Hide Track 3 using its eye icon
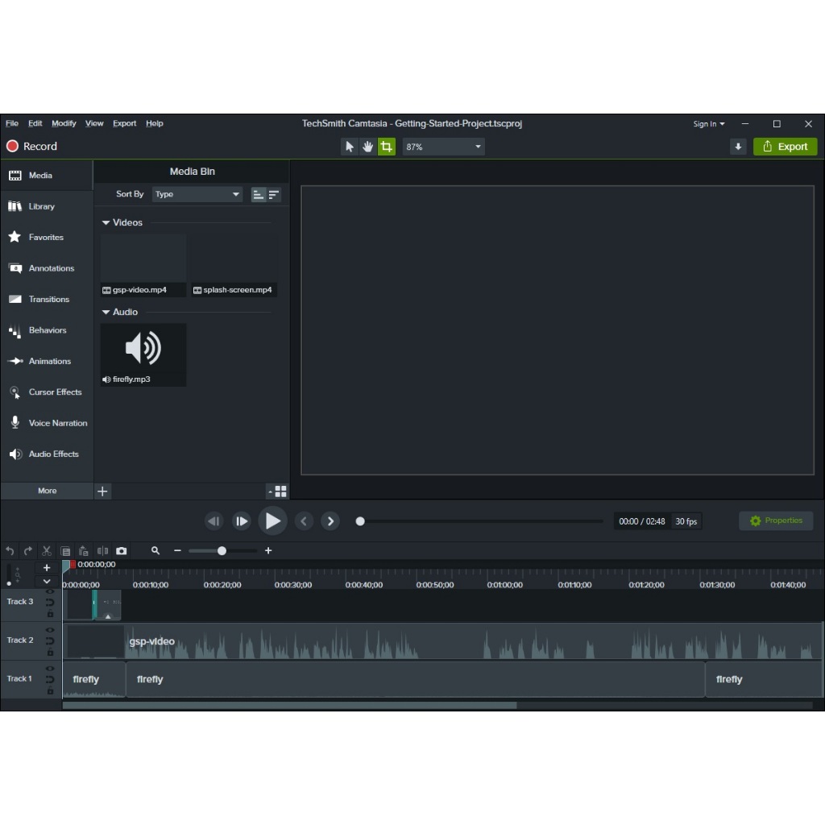 point(50,592)
